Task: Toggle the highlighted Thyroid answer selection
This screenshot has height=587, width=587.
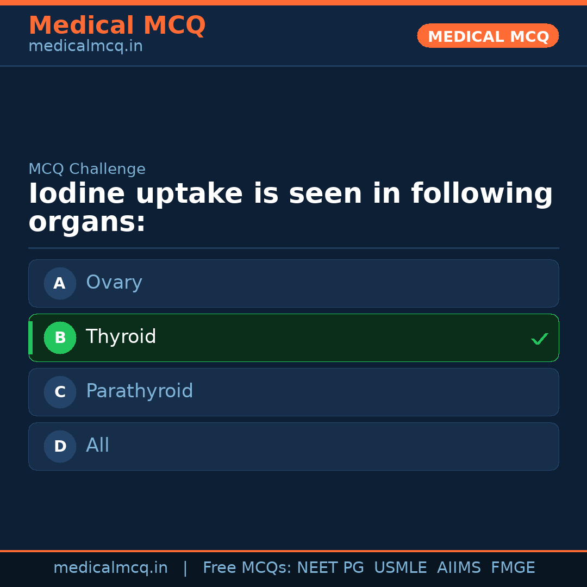Action: point(293,338)
